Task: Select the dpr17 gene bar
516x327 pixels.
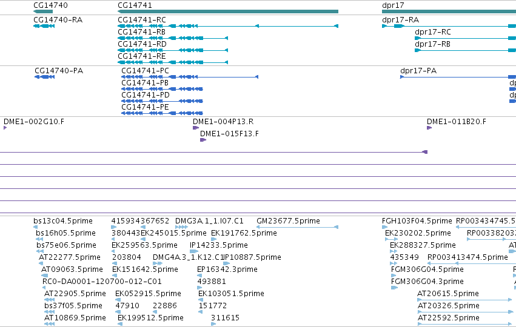Action: pyautogui.click(x=449, y=12)
